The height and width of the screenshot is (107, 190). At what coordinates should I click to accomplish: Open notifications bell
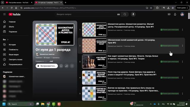click(x=175, y=14)
